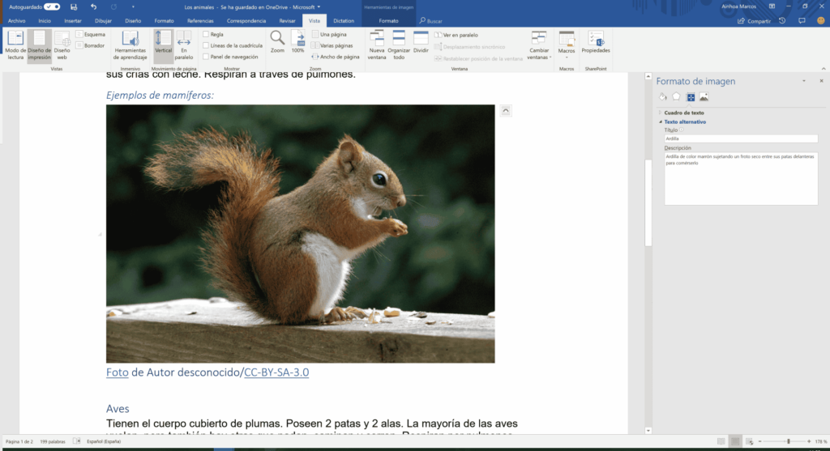Click the Save icon in title bar

tap(74, 6)
